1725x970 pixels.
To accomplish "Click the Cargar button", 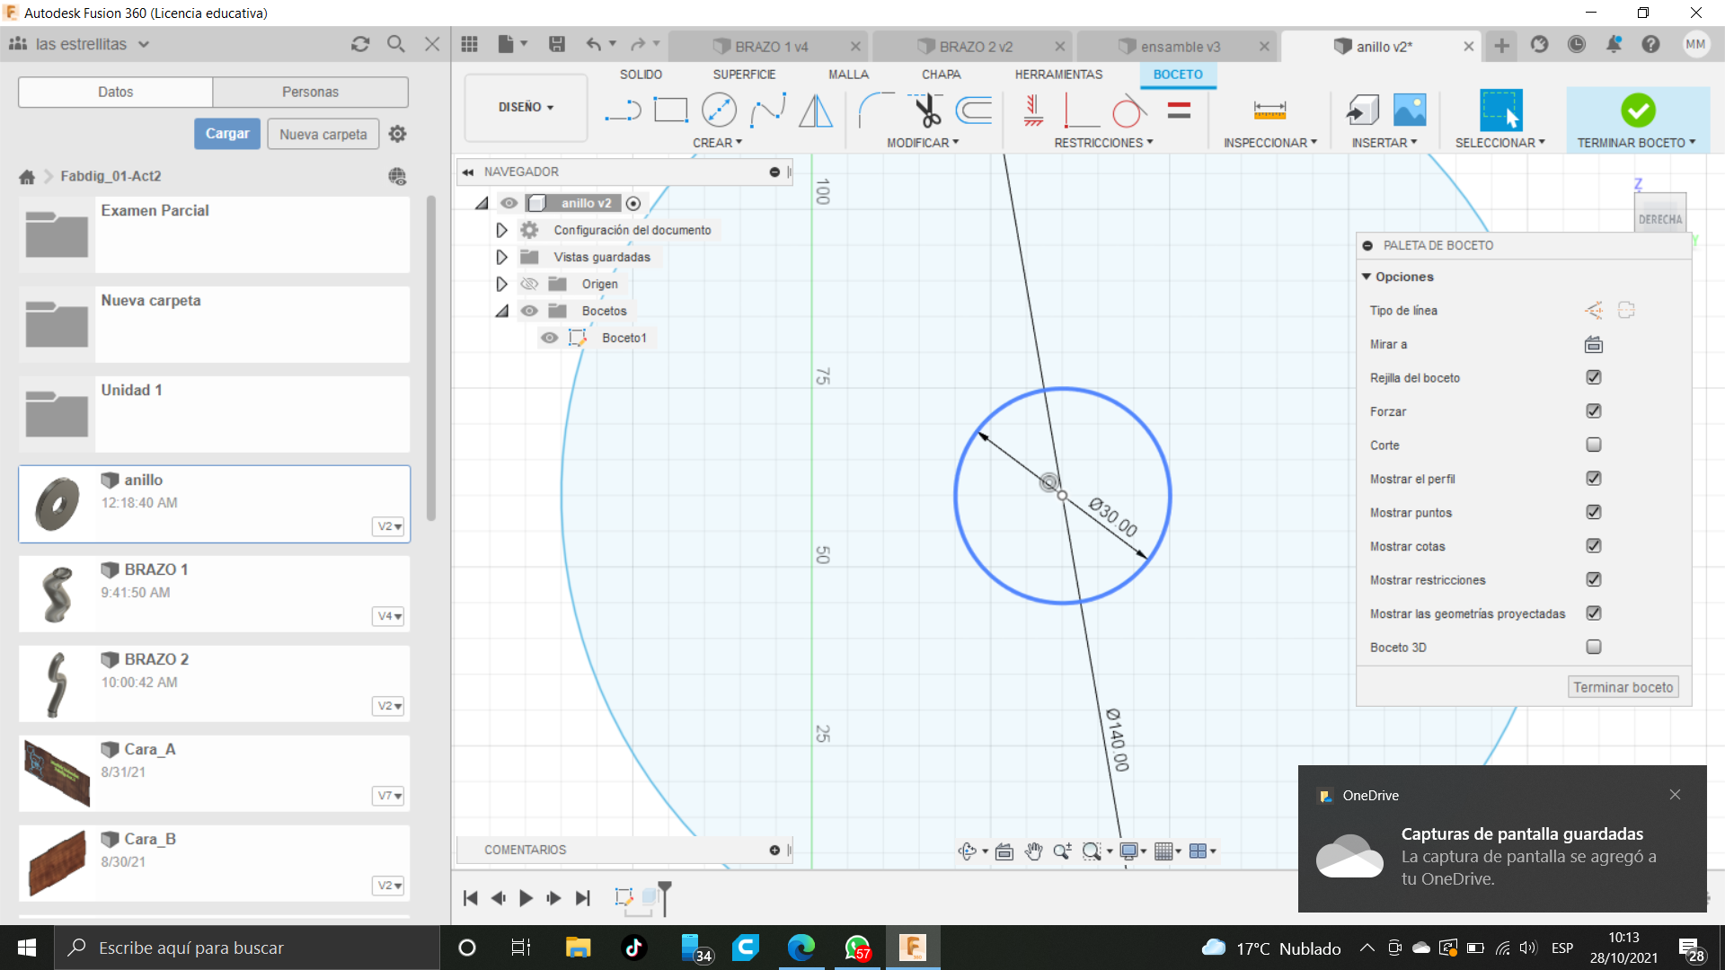I will (x=227, y=134).
